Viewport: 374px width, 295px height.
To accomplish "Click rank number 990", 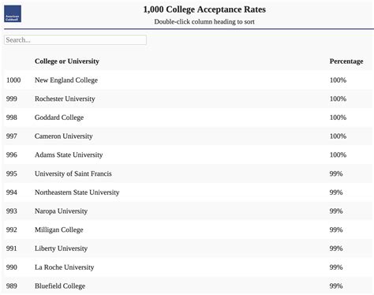I will [12, 267].
